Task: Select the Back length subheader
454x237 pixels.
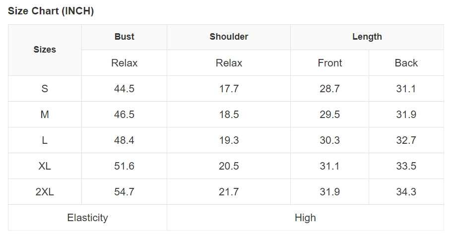Action: coord(406,63)
